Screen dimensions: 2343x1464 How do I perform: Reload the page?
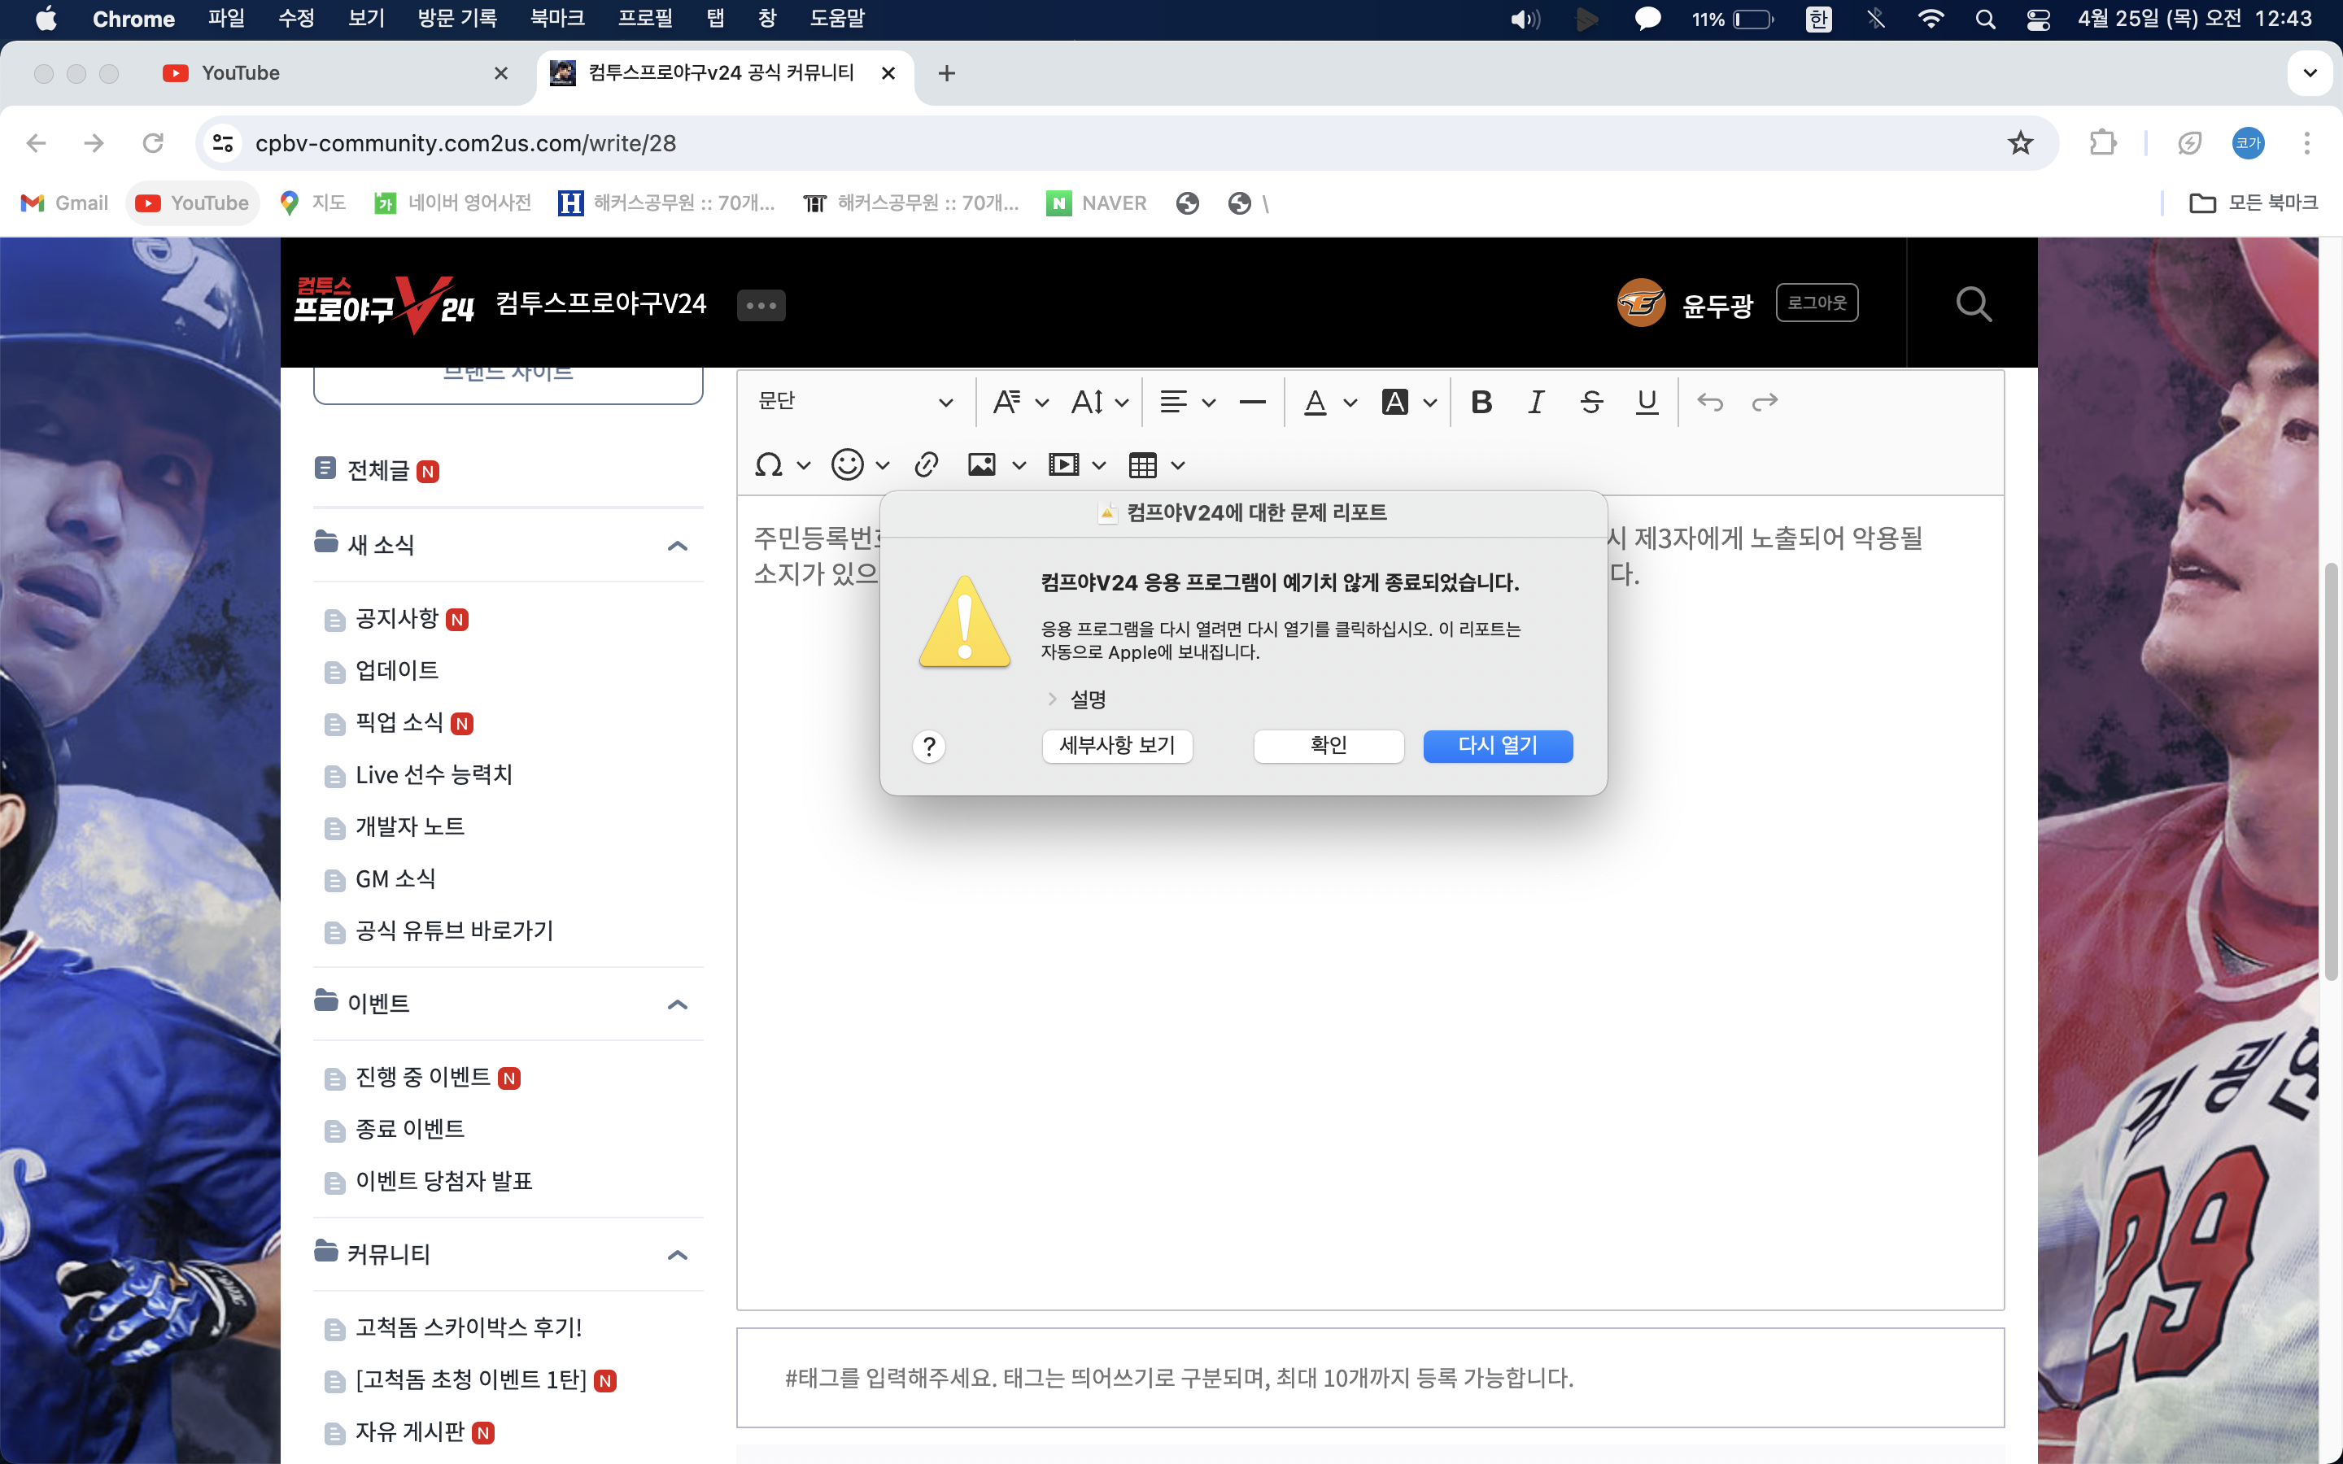pyautogui.click(x=153, y=143)
